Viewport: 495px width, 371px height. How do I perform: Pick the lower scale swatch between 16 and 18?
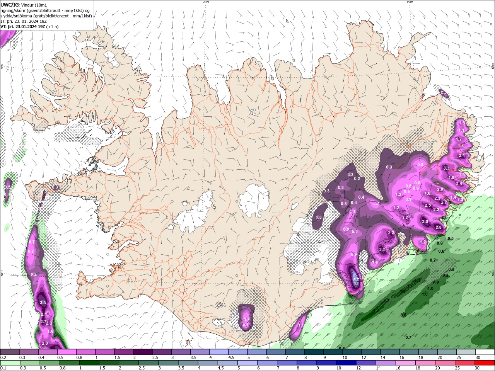coord(405,363)
